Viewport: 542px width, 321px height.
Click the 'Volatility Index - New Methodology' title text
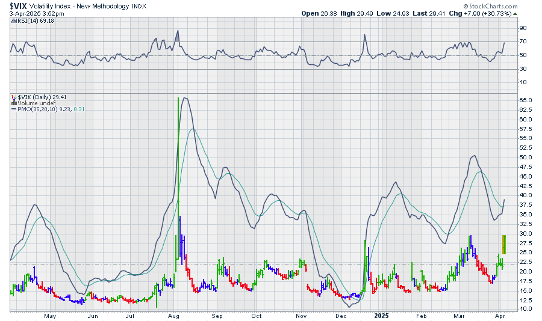79,5
